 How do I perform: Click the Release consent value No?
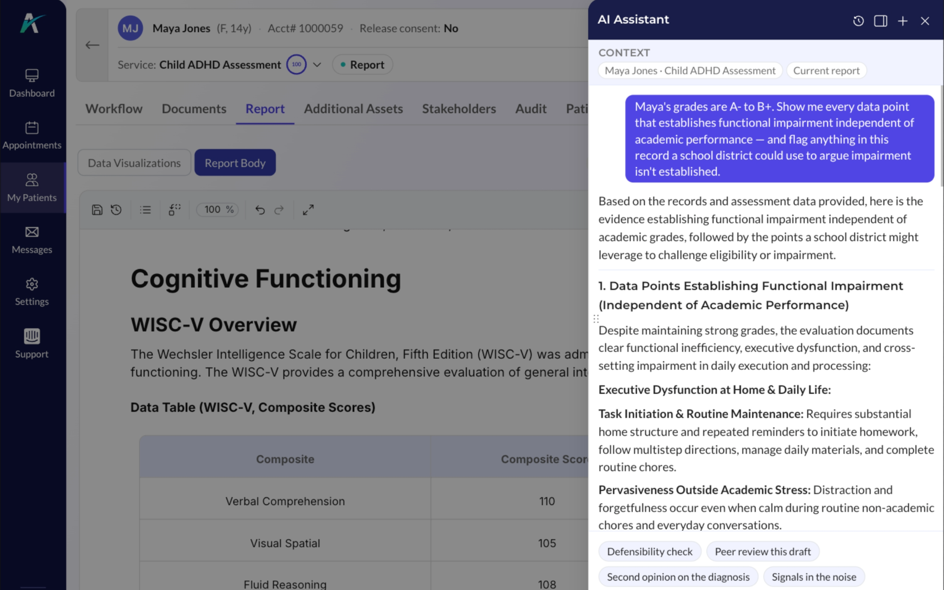point(451,28)
